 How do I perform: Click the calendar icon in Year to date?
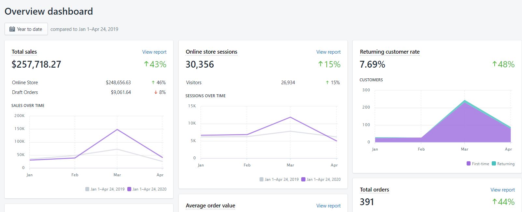[x=12, y=29]
